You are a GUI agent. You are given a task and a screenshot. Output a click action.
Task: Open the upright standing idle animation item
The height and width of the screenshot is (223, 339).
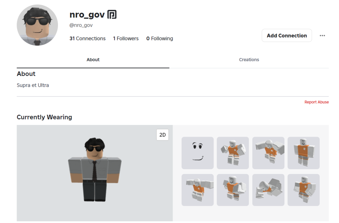[x=303, y=153]
